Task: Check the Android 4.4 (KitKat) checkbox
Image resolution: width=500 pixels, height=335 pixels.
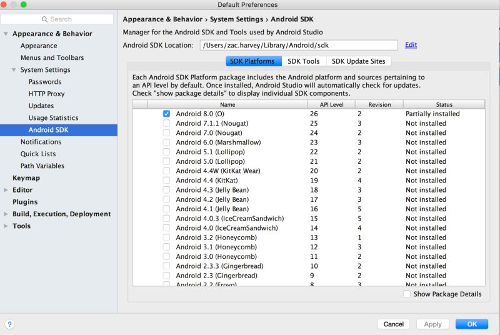Action: click(x=166, y=181)
